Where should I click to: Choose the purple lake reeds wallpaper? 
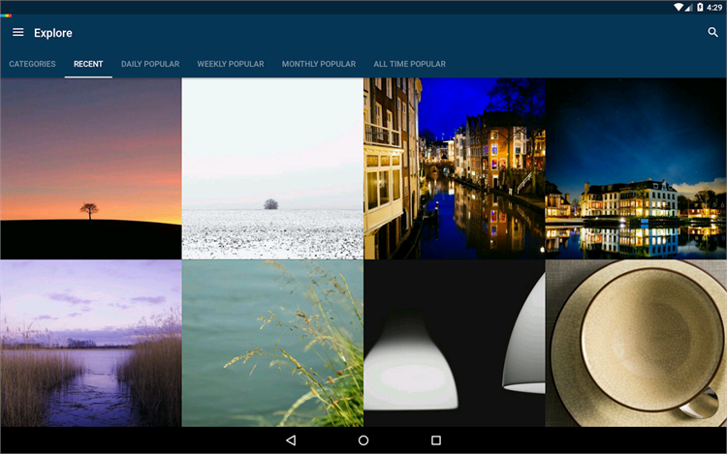tap(91, 344)
